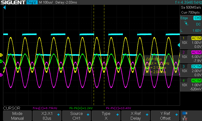Open the cursor Mode Manual softkey
This screenshot has width=202, height=121.
pos(17,116)
